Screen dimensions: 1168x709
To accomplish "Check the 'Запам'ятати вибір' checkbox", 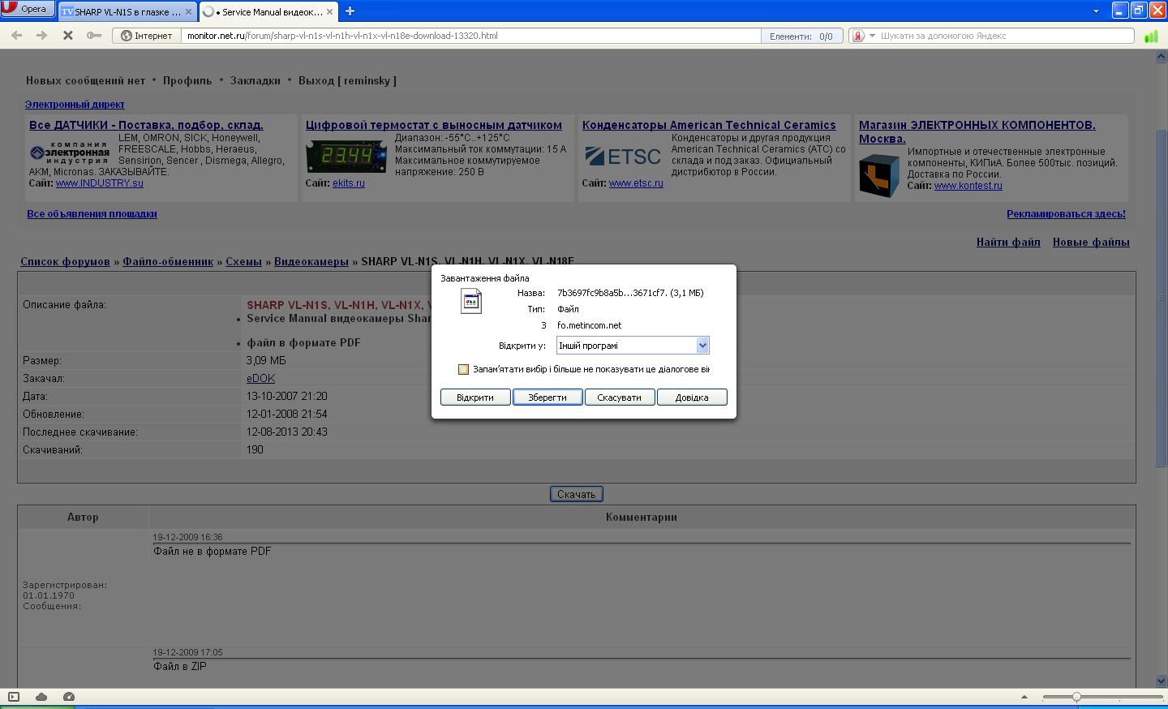I will point(463,370).
